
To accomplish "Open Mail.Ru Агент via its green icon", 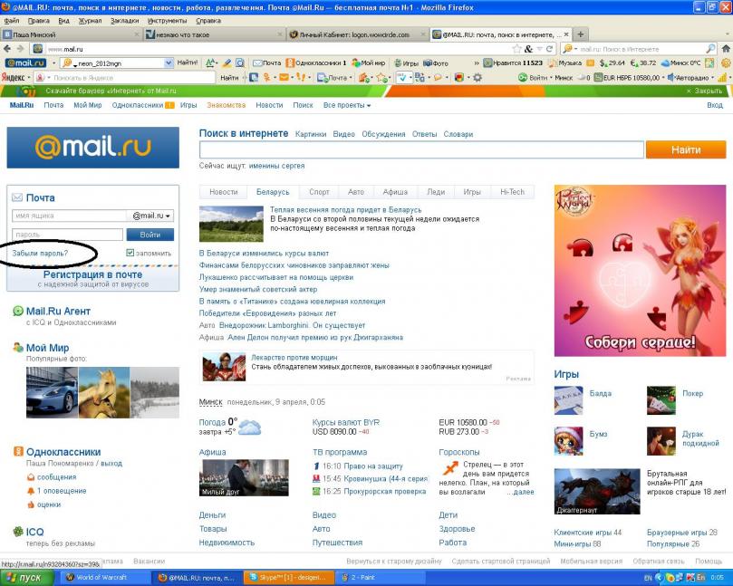I will (18, 311).
